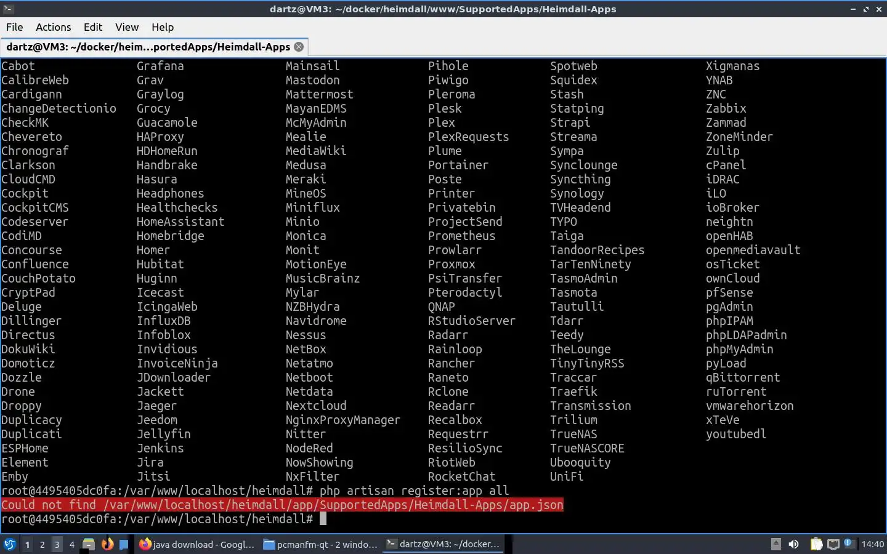
Task: Open the wired network tray icon
Action: (x=833, y=544)
